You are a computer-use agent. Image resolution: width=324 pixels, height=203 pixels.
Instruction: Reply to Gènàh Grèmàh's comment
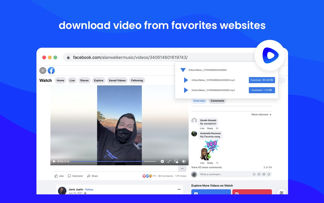point(210,128)
